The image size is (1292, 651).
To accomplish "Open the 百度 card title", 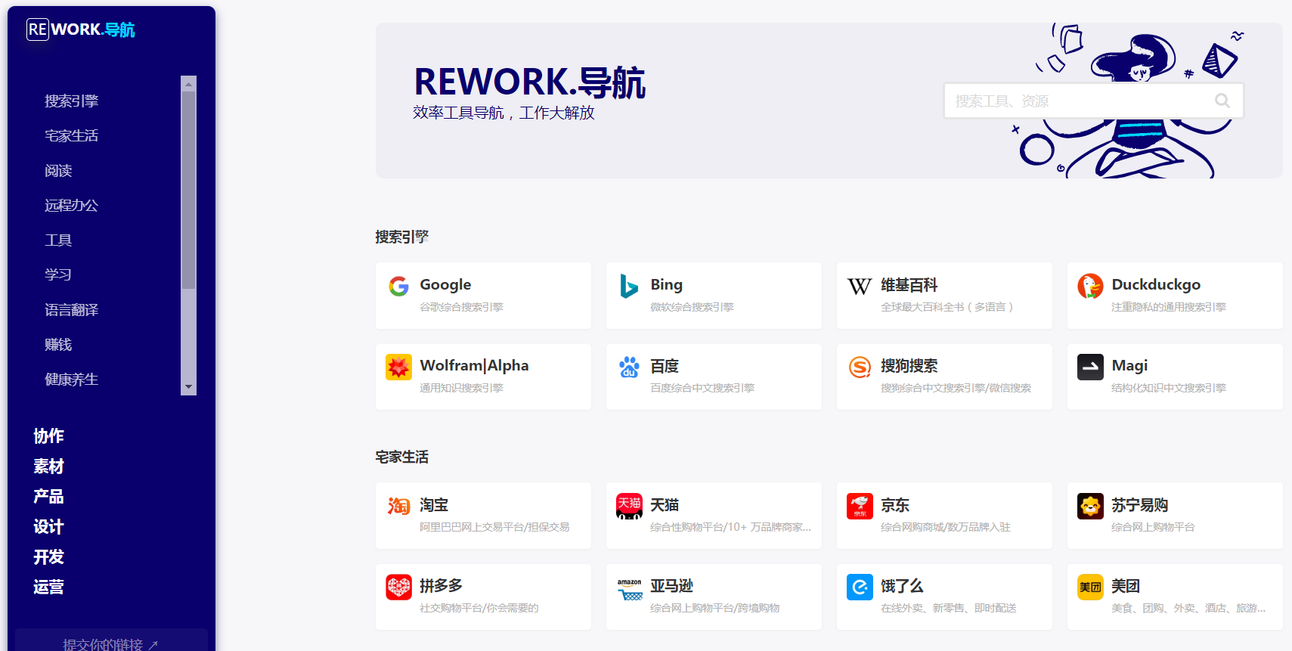I will pyautogui.click(x=665, y=366).
